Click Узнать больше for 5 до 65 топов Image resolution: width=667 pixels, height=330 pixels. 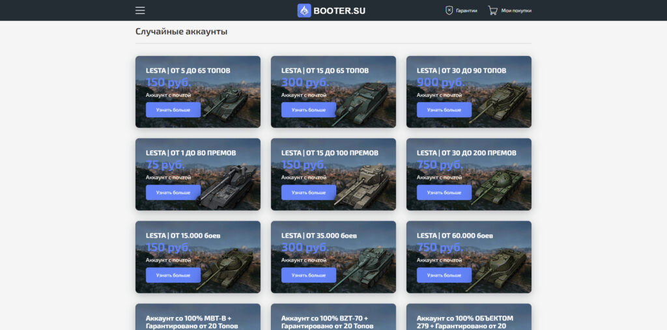point(173,110)
